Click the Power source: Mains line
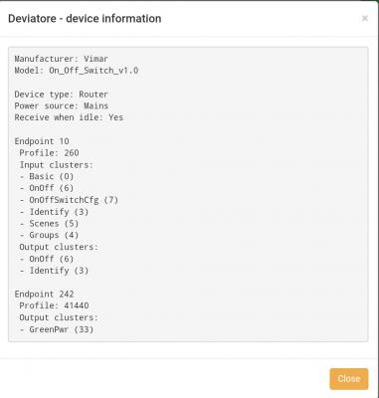This screenshot has height=398, width=379. (x=62, y=106)
